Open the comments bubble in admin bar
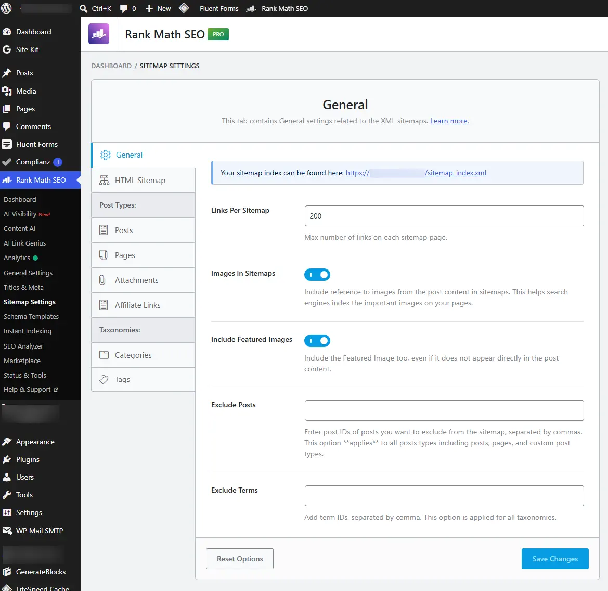 124,8
